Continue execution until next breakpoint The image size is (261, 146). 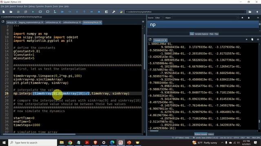pyautogui.click(x=91, y=12)
